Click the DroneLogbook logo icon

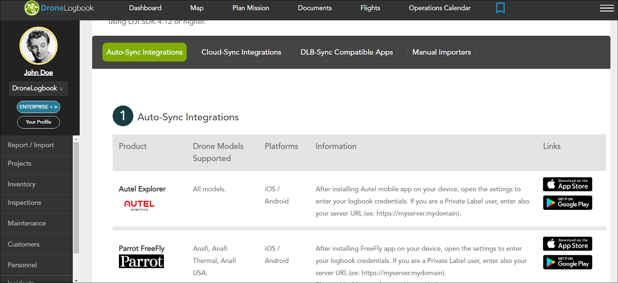(x=32, y=8)
